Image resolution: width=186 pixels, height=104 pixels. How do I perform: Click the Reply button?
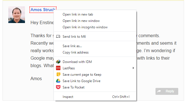pos(167,91)
